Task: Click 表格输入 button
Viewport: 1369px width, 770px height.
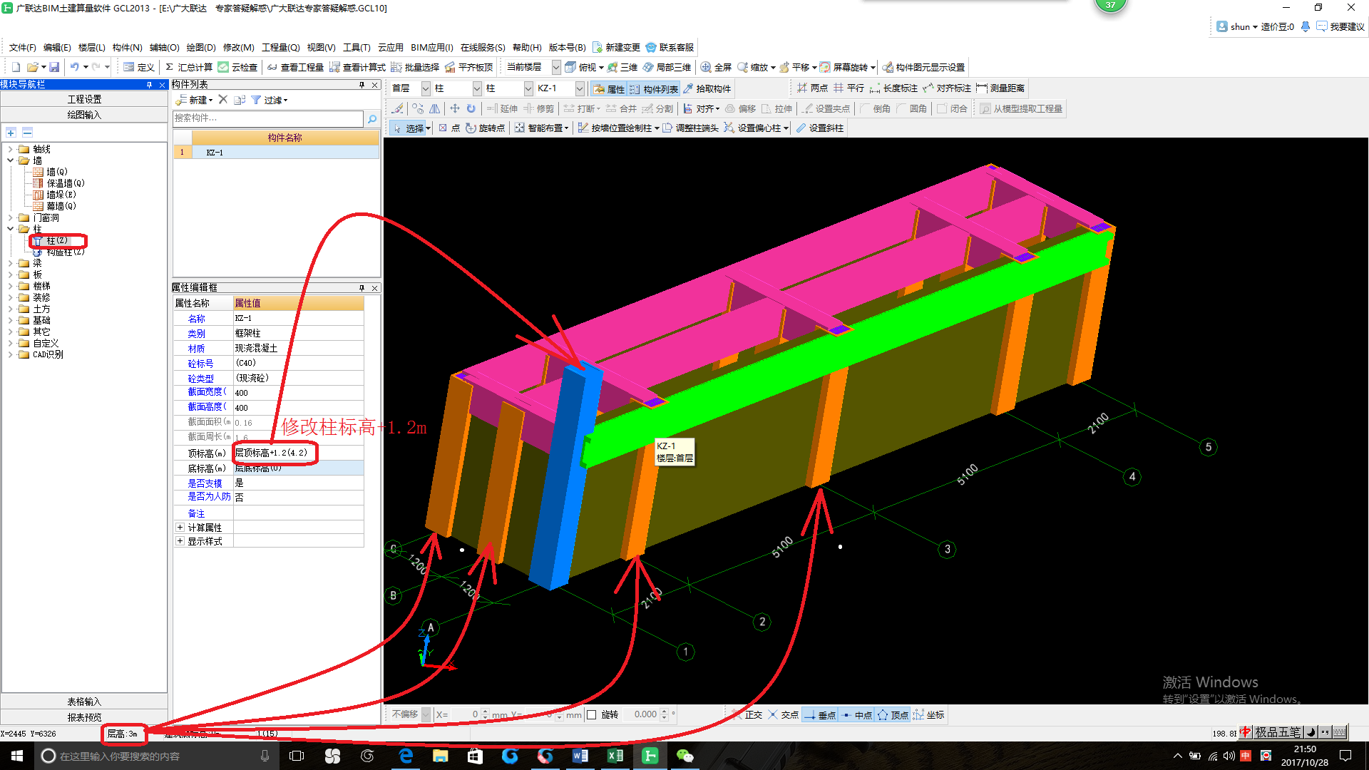Action: [x=84, y=702]
